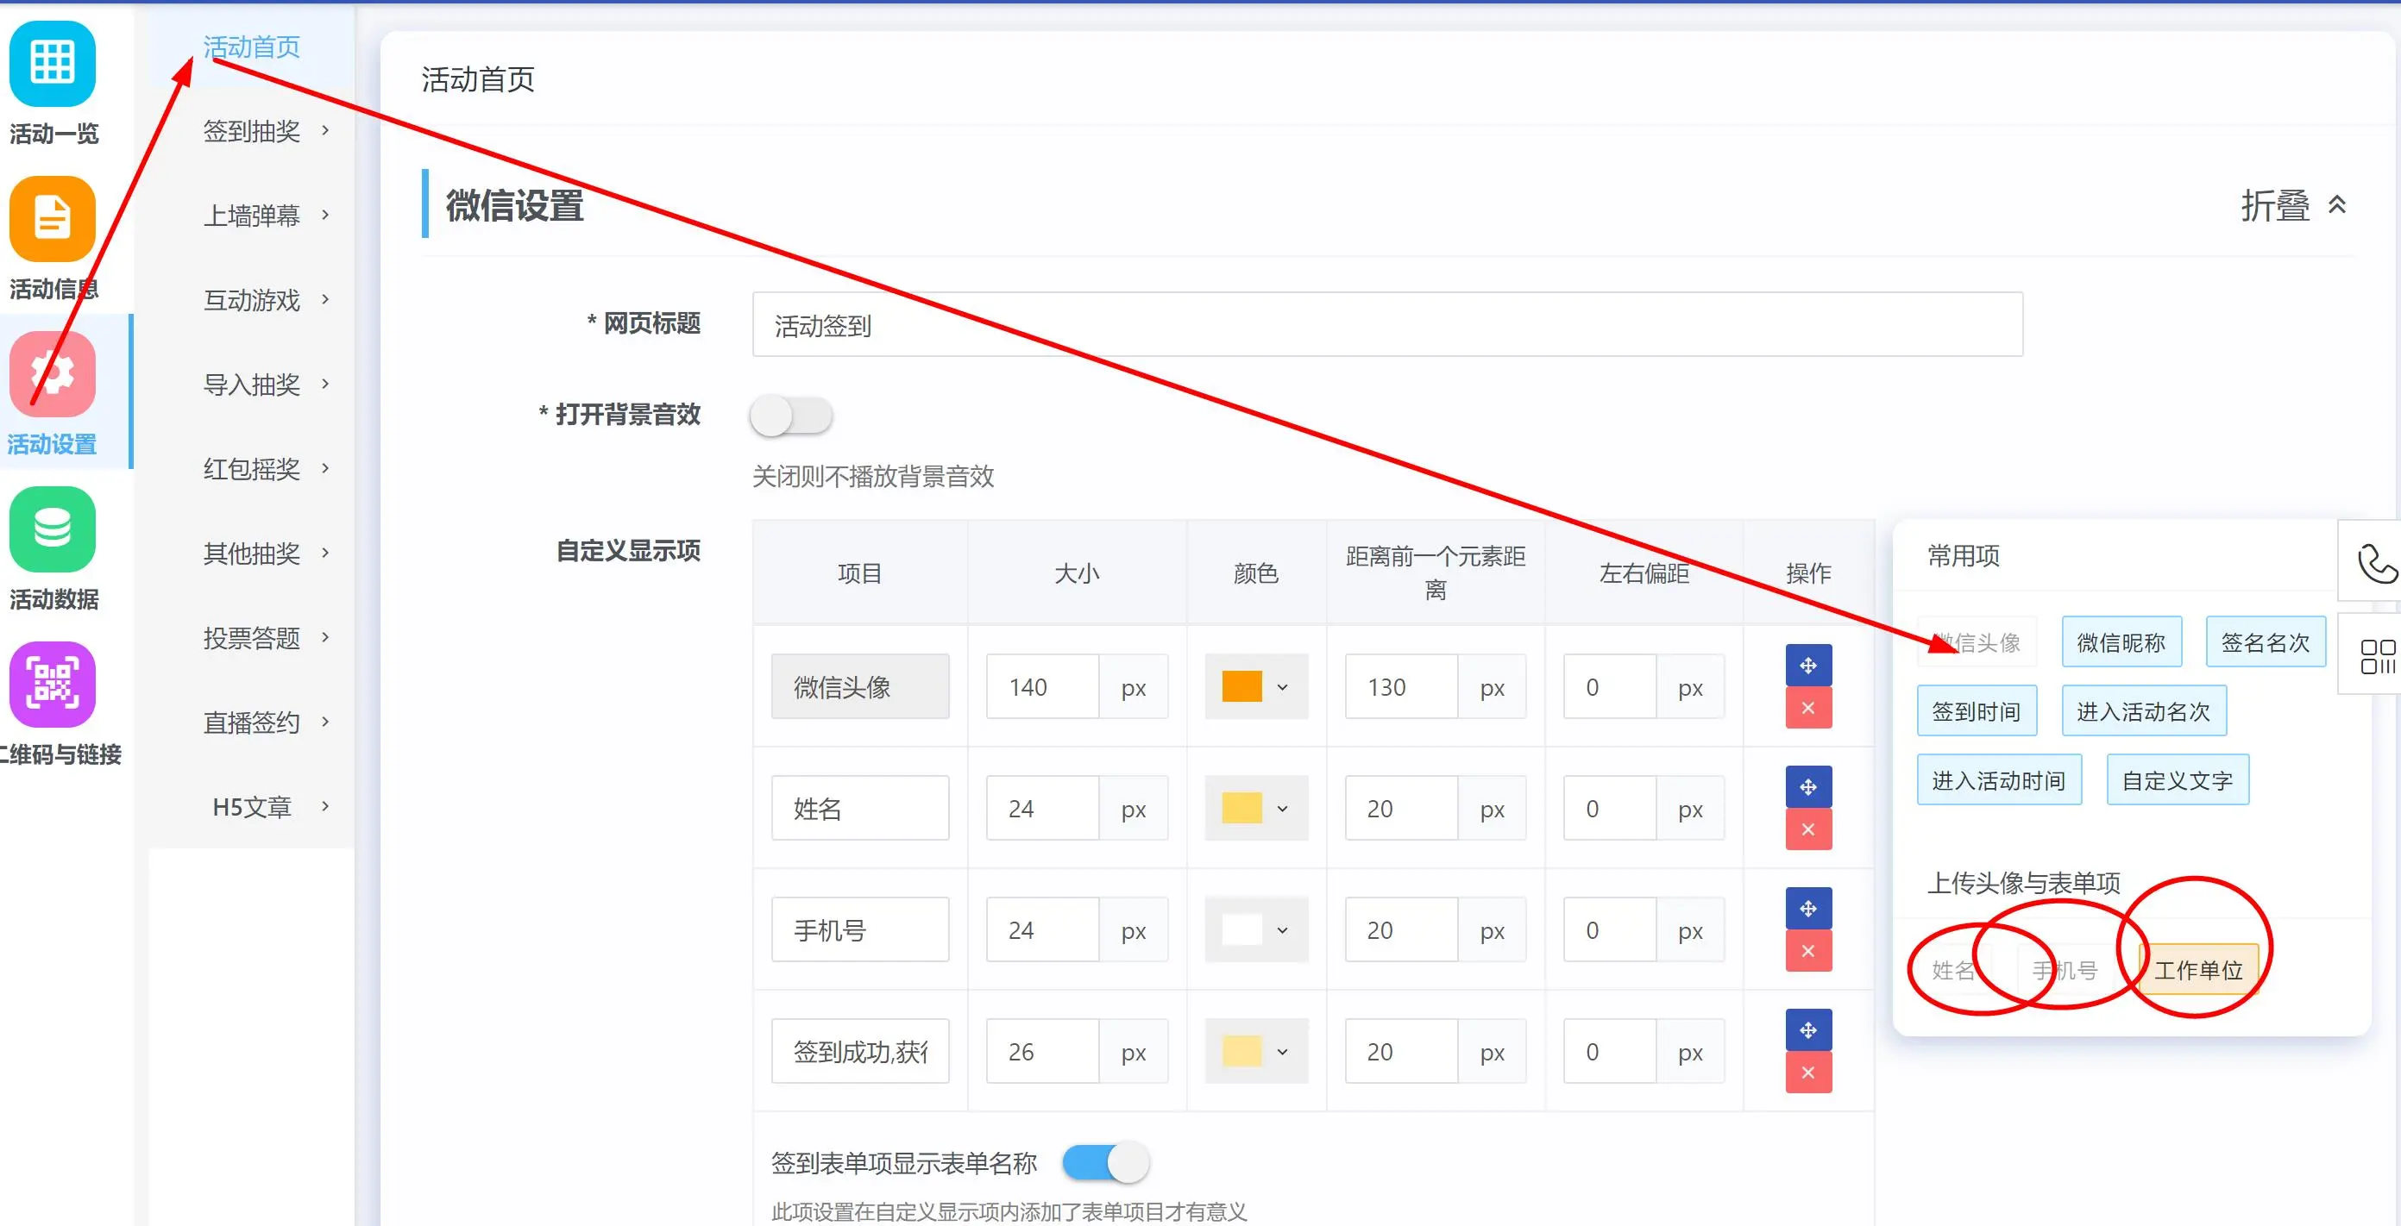Toggle 签到表单项显示表单名称 switch off

point(1105,1163)
